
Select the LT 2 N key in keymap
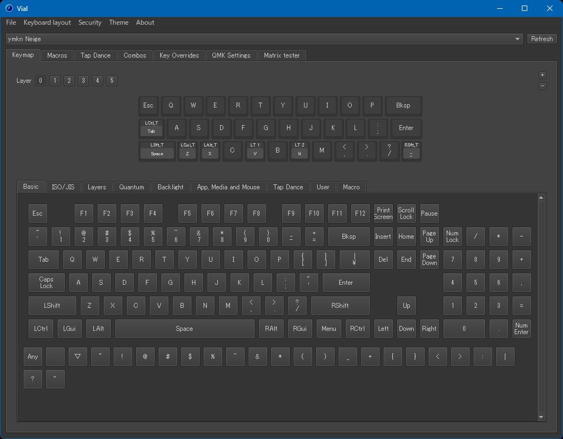tap(300, 150)
